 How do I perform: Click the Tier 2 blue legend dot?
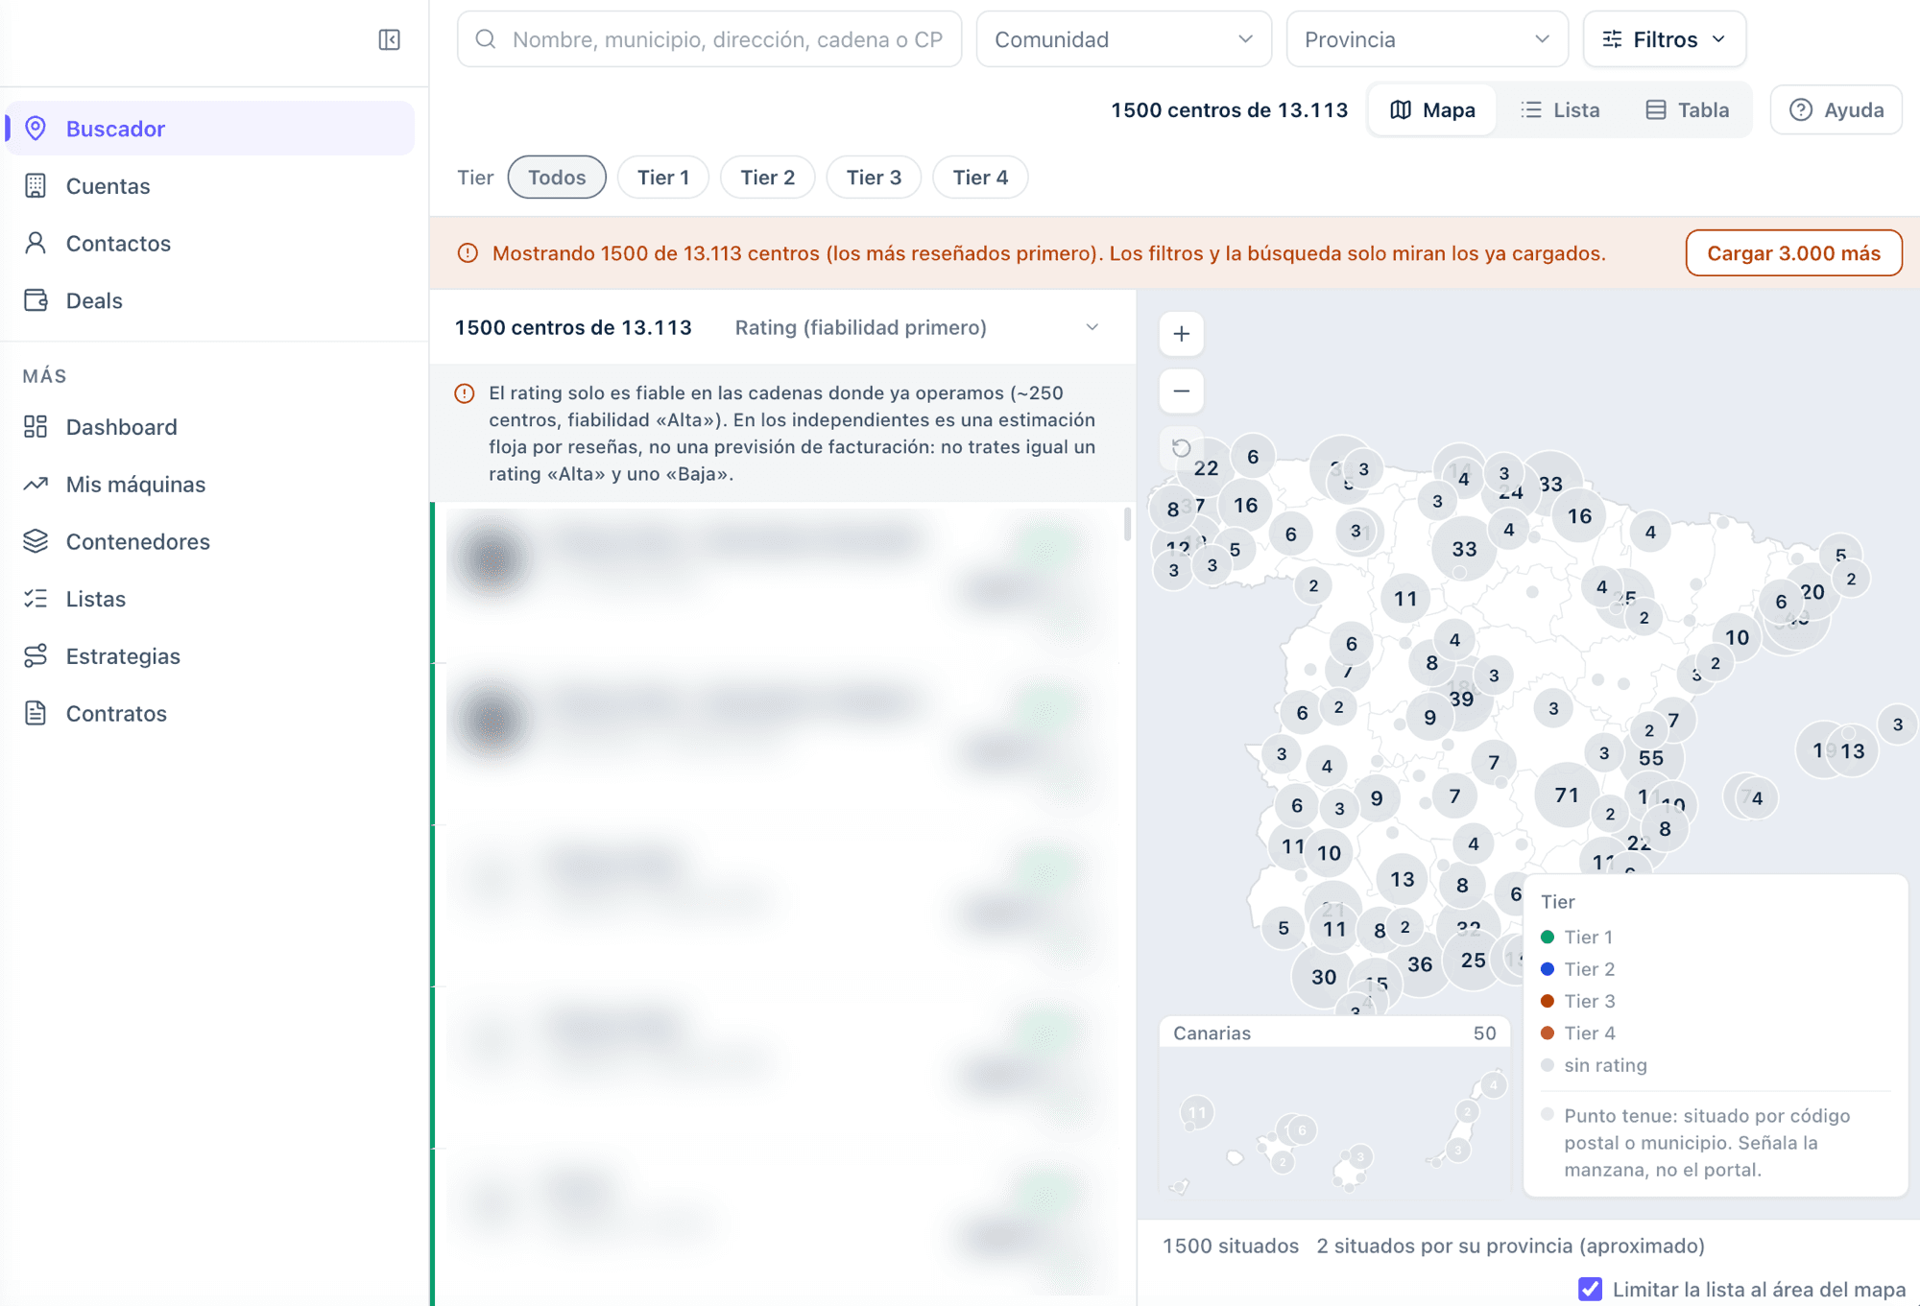1548,969
